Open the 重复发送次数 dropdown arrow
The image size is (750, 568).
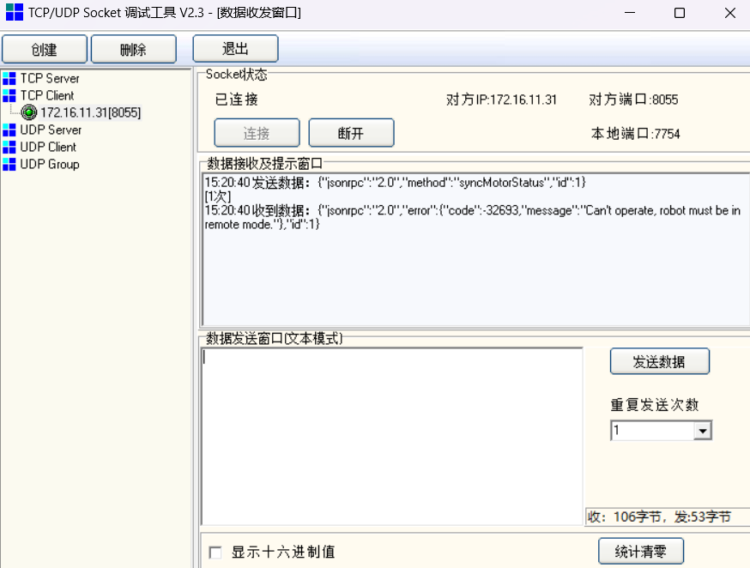click(x=703, y=431)
